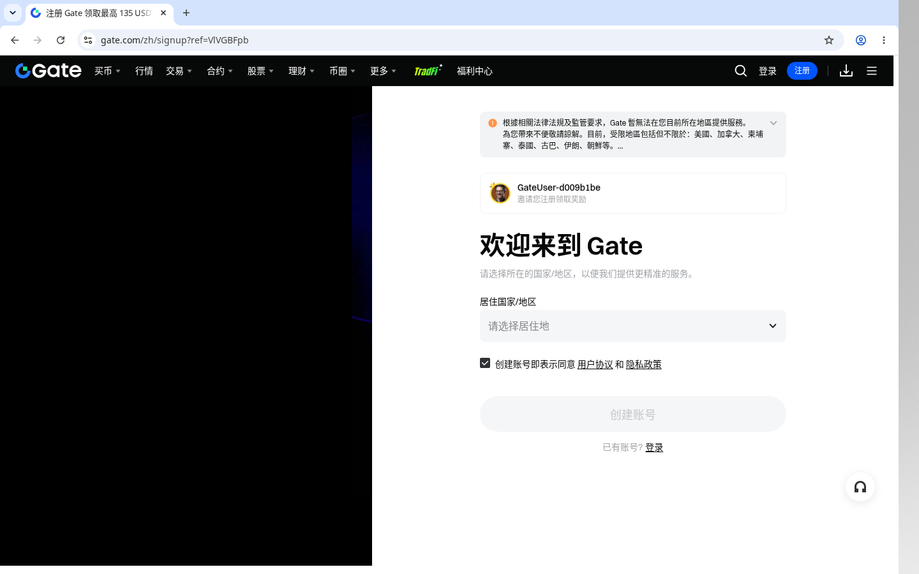Go back with the browser back arrow
919x574 pixels.
15,40
